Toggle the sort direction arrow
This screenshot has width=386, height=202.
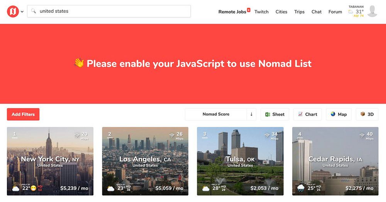click(x=251, y=114)
